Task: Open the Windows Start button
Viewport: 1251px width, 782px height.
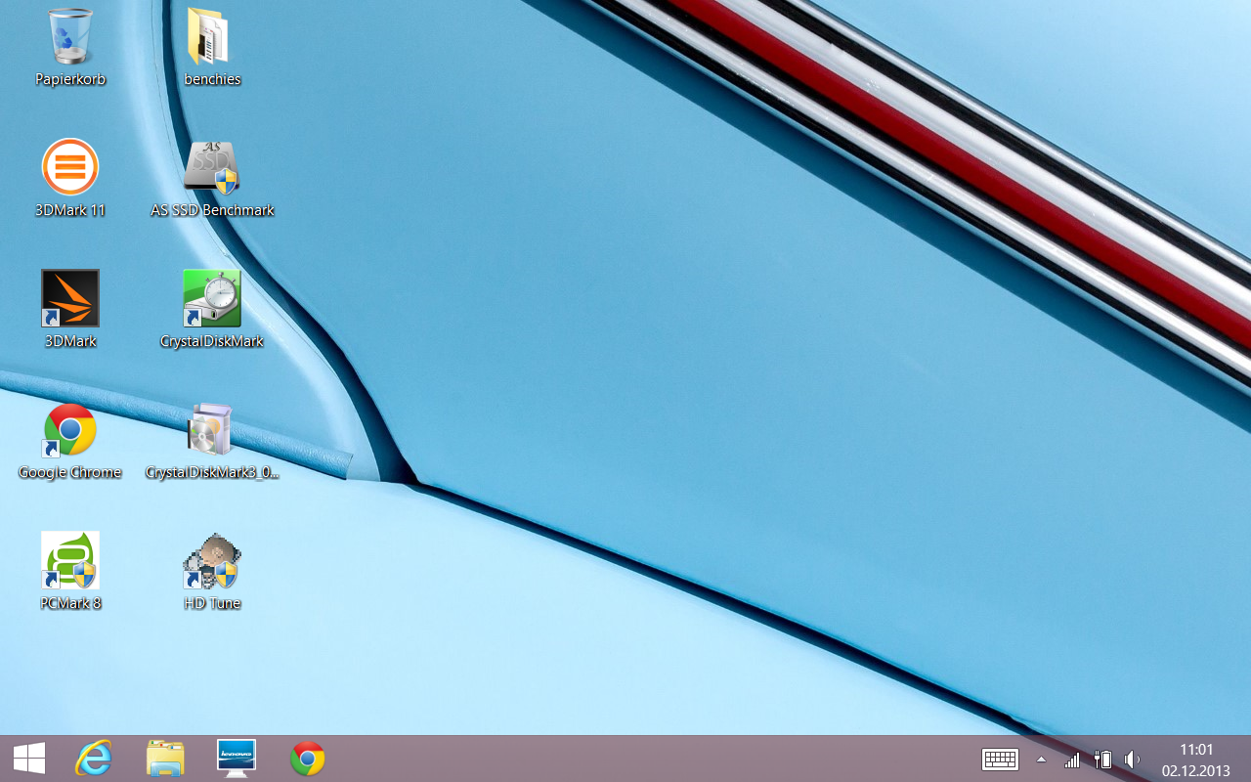Action: [28, 759]
